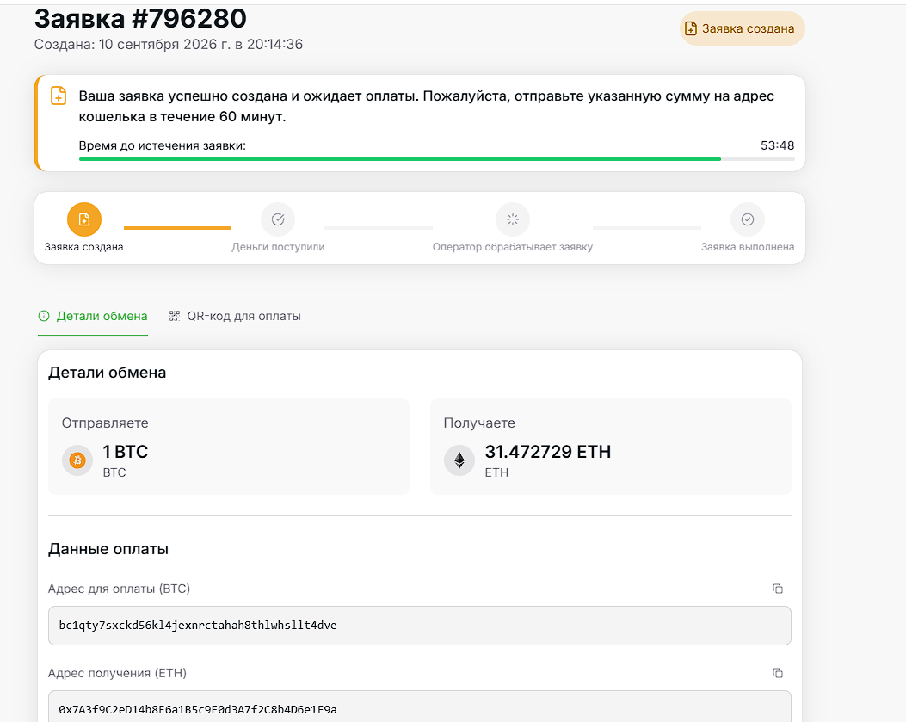
Task: Click the orange progress line after first step
Action: [x=177, y=228]
